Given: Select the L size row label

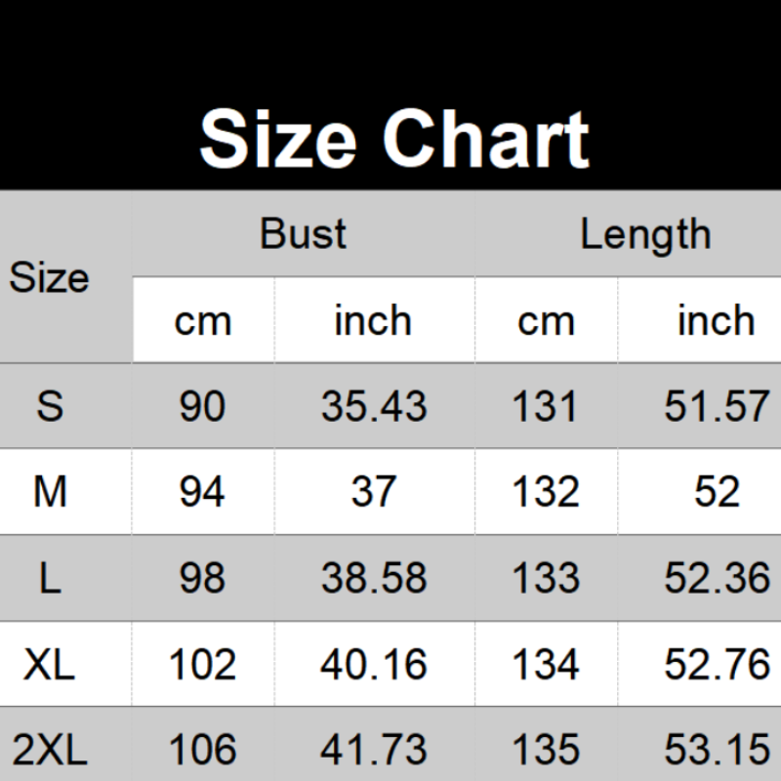Looking at the screenshot, I should click(x=50, y=578).
